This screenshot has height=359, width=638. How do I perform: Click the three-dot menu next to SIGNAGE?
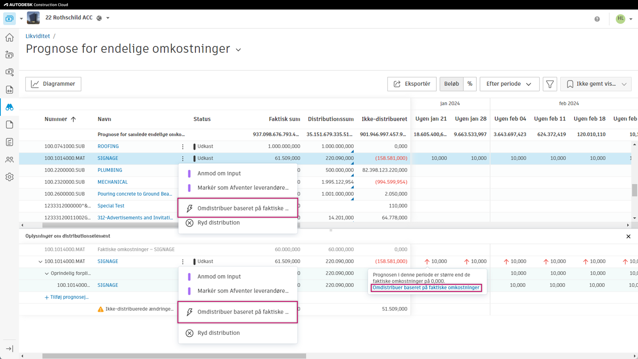pos(183,158)
